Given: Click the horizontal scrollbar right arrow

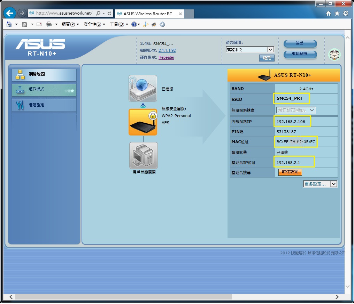Looking at the screenshot, I should (337, 297).
